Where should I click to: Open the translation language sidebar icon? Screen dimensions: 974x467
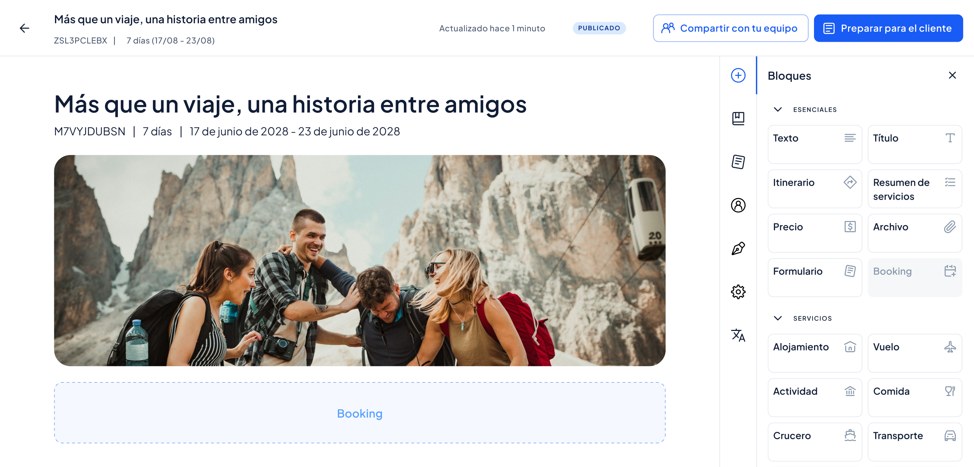click(x=738, y=335)
